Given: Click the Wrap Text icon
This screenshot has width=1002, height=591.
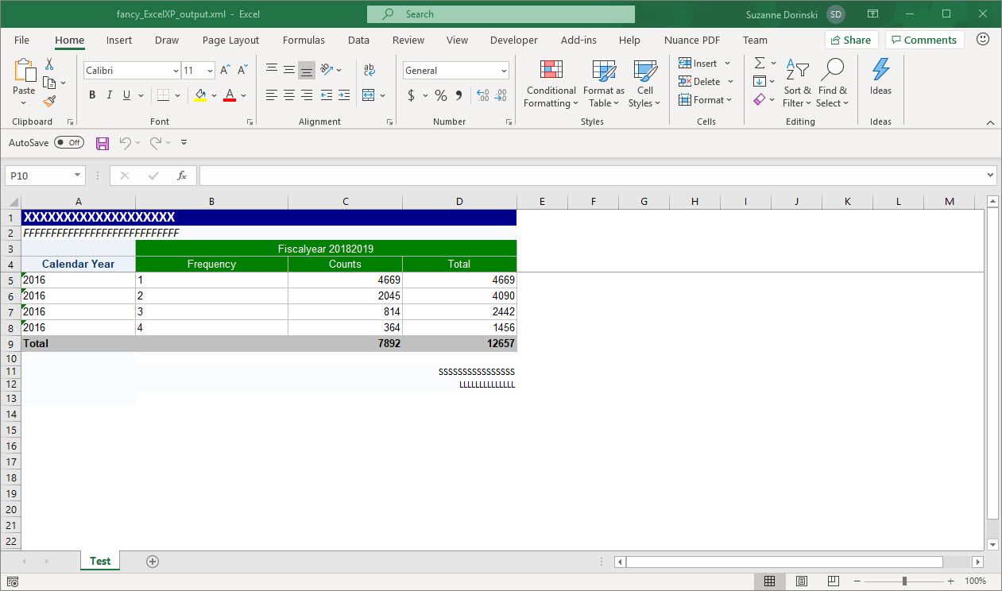Looking at the screenshot, I should coord(369,71).
